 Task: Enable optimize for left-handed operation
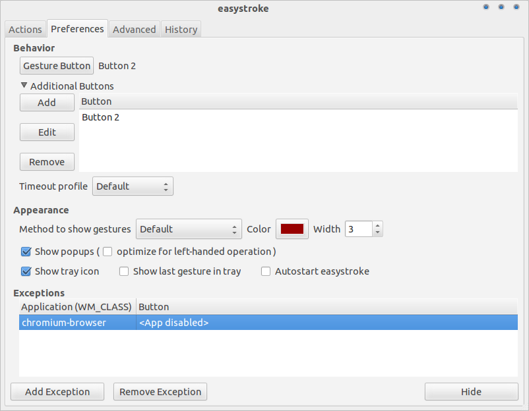tap(108, 252)
